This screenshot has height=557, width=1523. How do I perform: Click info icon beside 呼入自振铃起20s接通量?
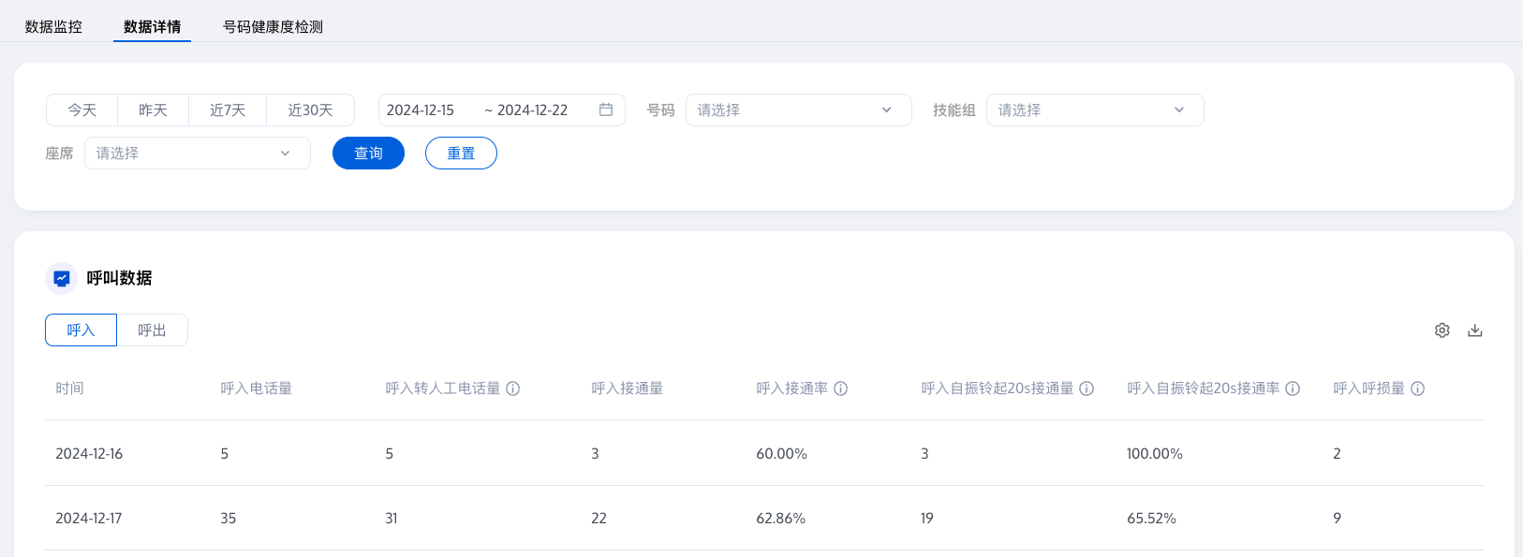(1087, 388)
